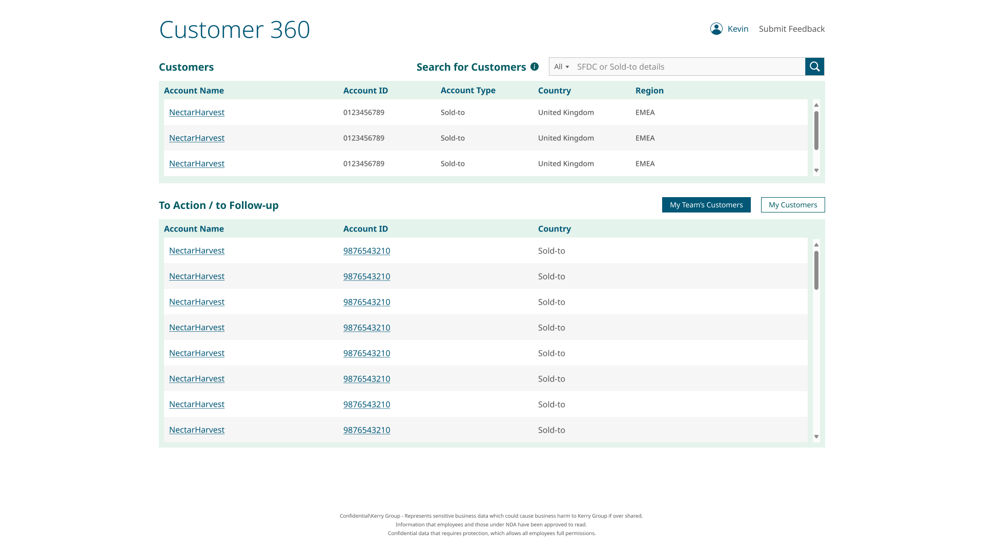This screenshot has width=984, height=553.
Task: Open first NectarHarvest in Customers table
Action: pyautogui.click(x=197, y=112)
